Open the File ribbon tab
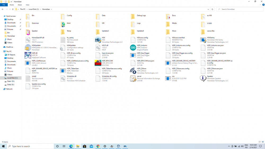The height and width of the screenshot is (149, 265). pyautogui.click(x=4, y=5)
